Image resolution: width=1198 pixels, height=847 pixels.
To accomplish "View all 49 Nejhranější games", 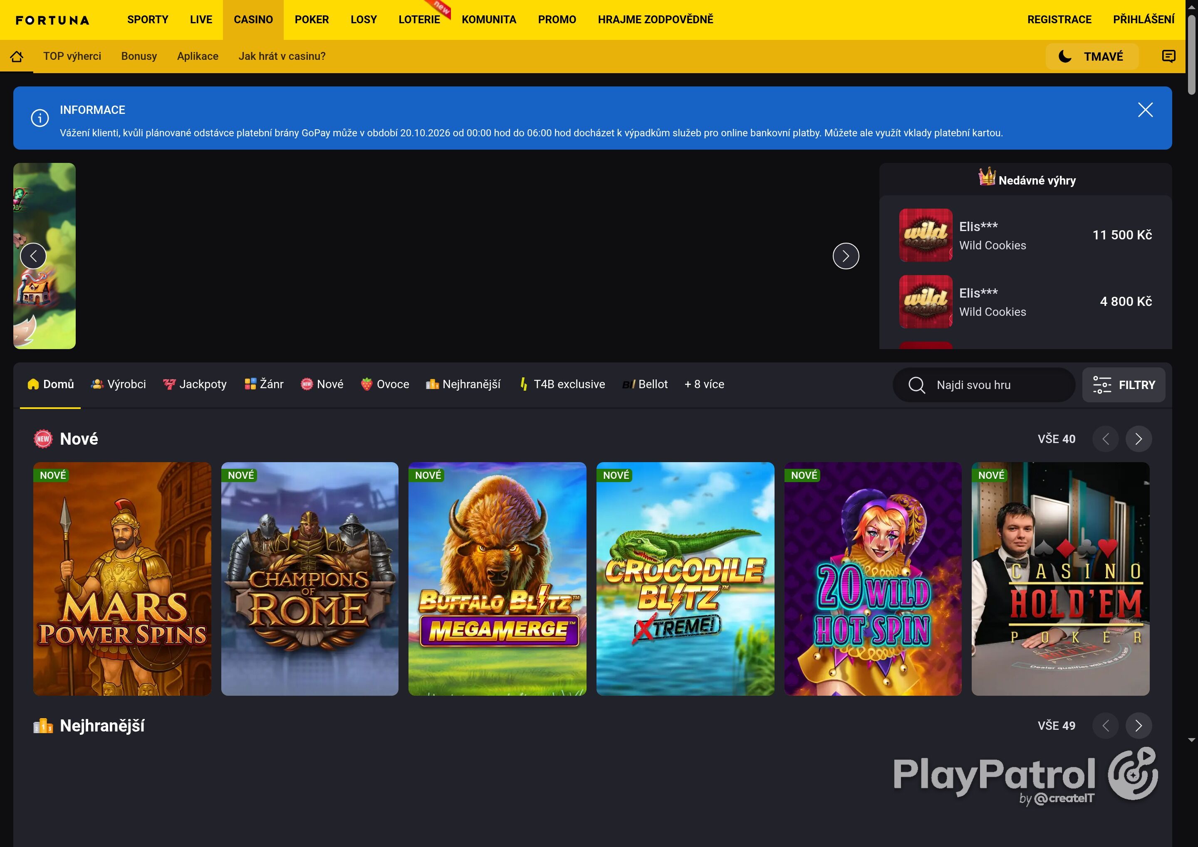I will [1056, 726].
